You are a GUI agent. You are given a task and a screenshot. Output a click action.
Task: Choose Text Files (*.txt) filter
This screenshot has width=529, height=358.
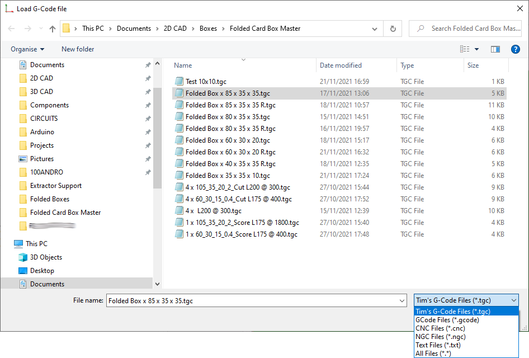click(x=466, y=345)
